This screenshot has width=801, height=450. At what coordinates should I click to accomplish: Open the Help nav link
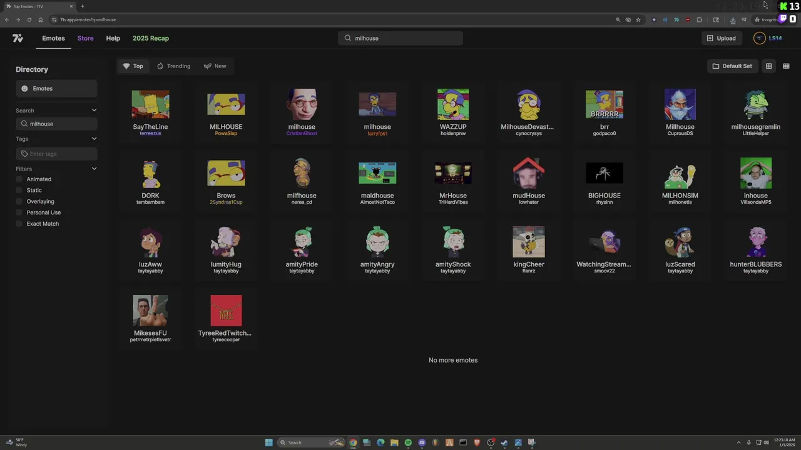click(113, 38)
